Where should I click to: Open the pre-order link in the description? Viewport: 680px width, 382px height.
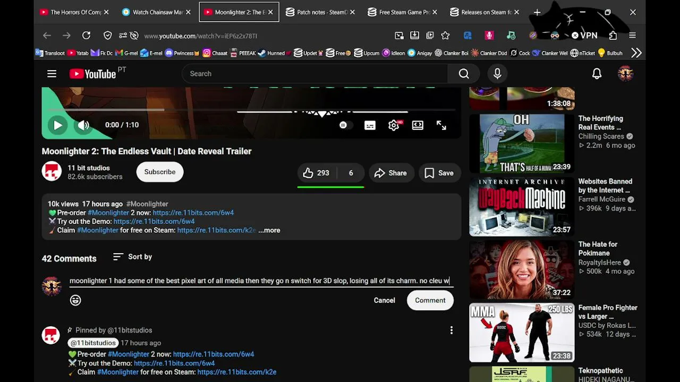click(x=193, y=213)
